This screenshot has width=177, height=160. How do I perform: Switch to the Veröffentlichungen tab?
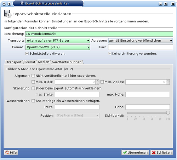click(67, 62)
